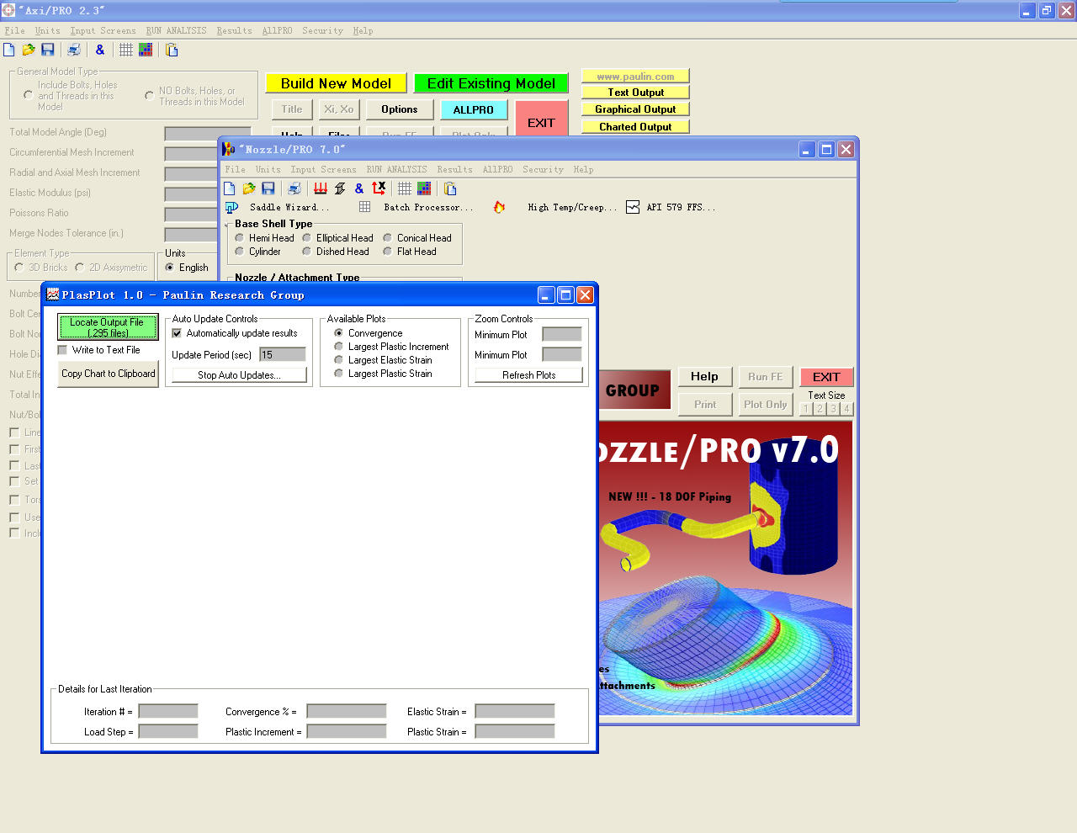Open Security menu in Nozzle/PRO
Image resolution: width=1077 pixels, height=833 pixels.
[x=543, y=169]
